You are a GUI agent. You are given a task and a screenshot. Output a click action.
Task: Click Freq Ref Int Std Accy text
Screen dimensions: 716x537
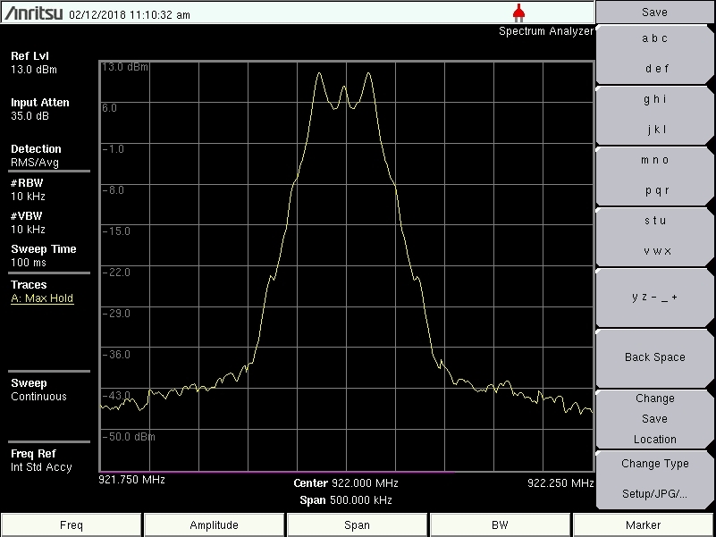coord(41,467)
